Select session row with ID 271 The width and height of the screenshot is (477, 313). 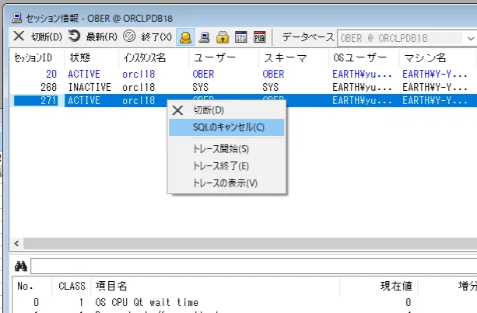click(244, 100)
